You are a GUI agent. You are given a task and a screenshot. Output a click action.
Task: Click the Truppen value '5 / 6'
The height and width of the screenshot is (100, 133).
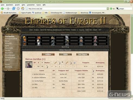(85, 67)
